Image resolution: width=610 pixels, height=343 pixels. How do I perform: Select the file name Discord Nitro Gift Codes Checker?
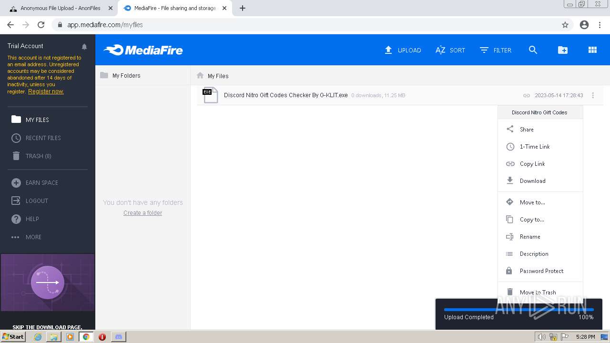(286, 95)
